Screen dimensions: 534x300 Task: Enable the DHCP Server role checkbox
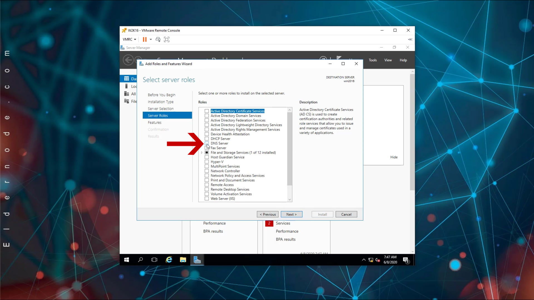[207, 139]
